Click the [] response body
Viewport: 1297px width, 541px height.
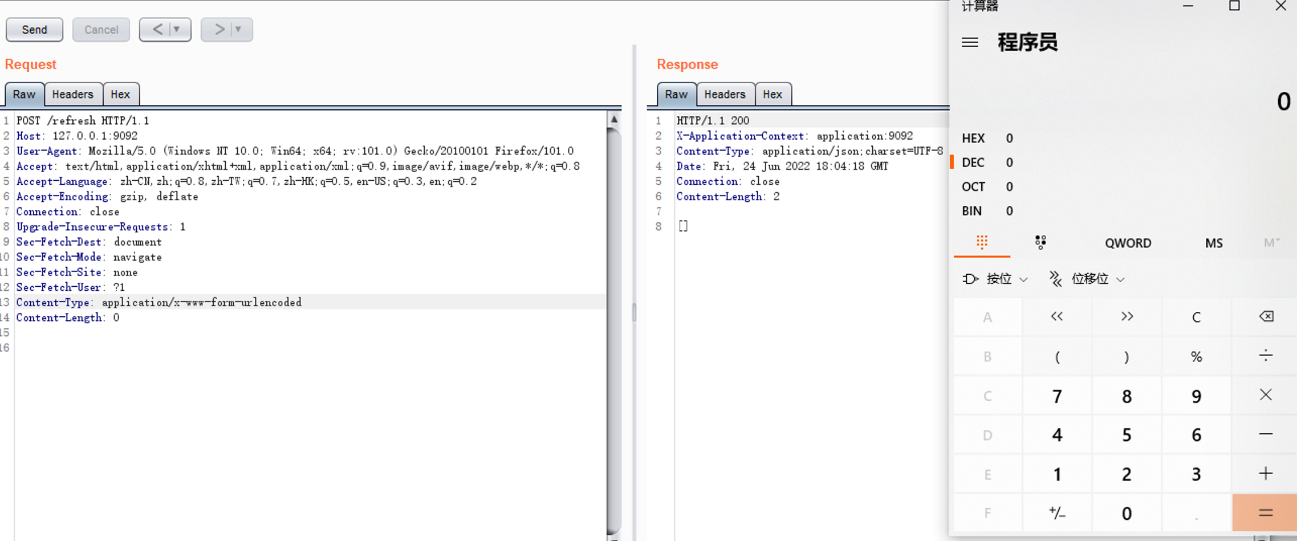click(683, 226)
